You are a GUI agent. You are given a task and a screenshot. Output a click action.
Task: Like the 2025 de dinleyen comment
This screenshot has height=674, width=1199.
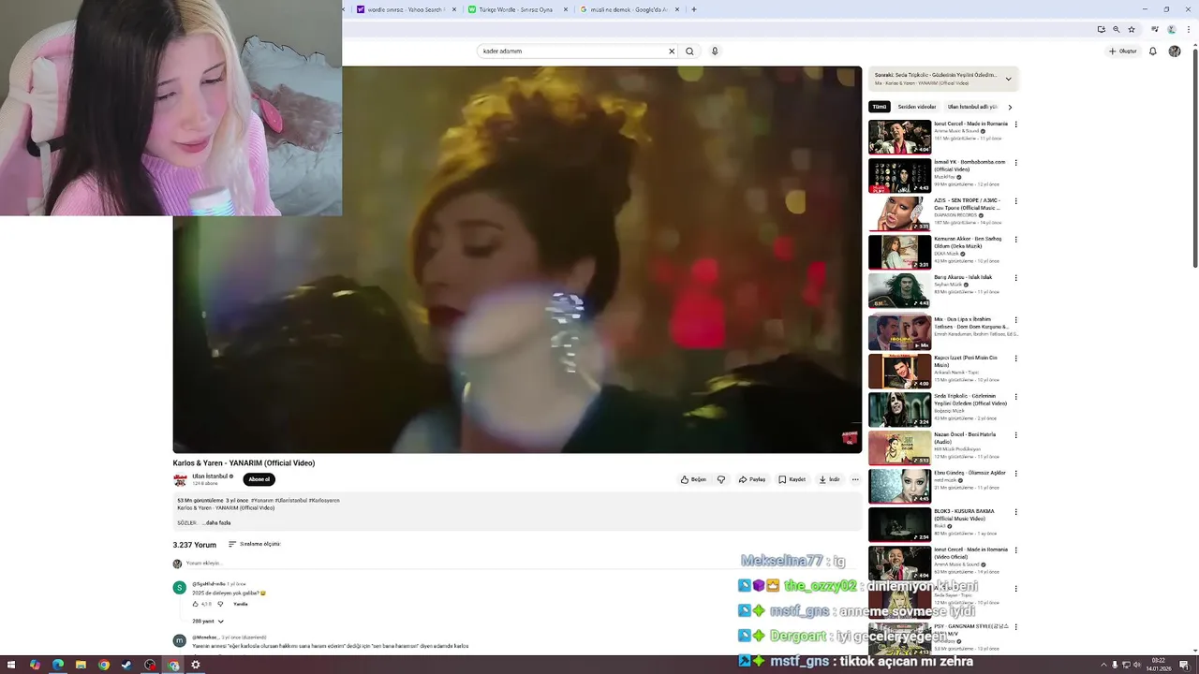coord(196,604)
